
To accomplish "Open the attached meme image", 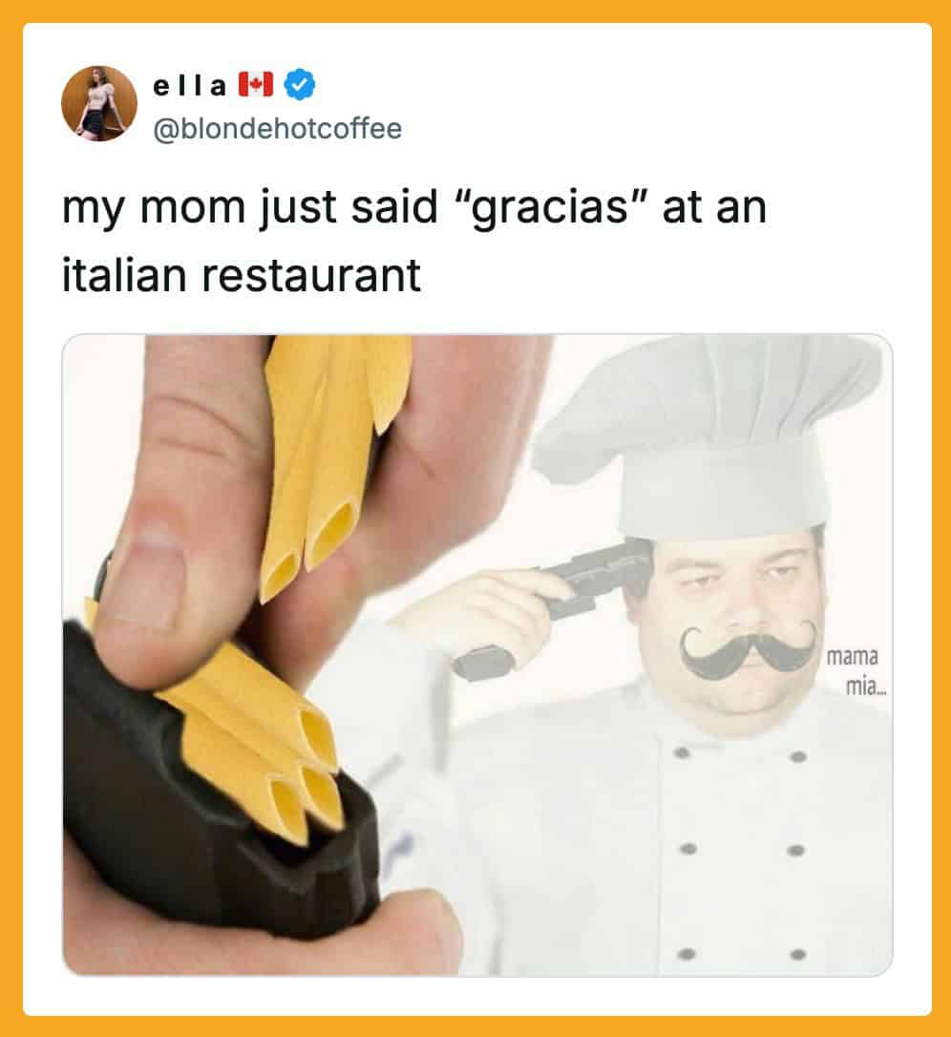I will (477, 655).
